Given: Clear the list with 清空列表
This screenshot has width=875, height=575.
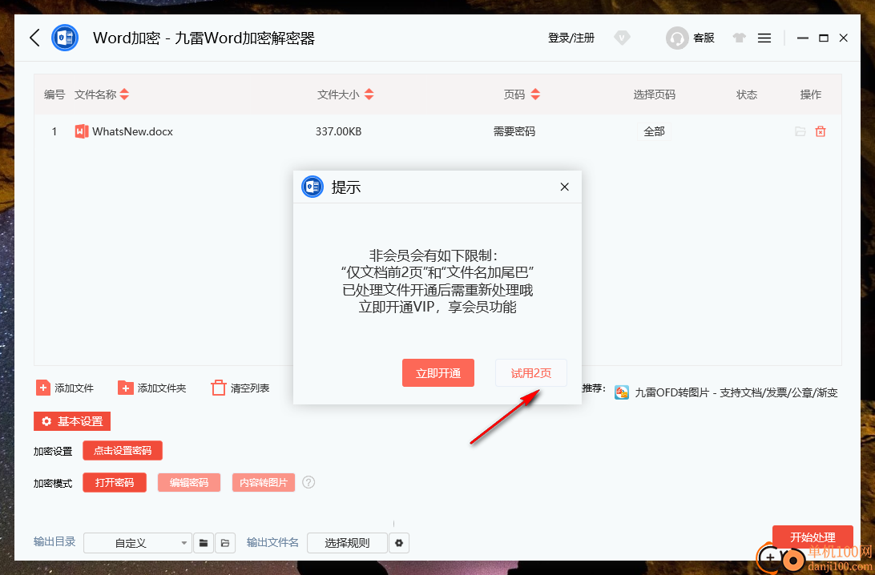Looking at the screenshot, I should (240, 388).
